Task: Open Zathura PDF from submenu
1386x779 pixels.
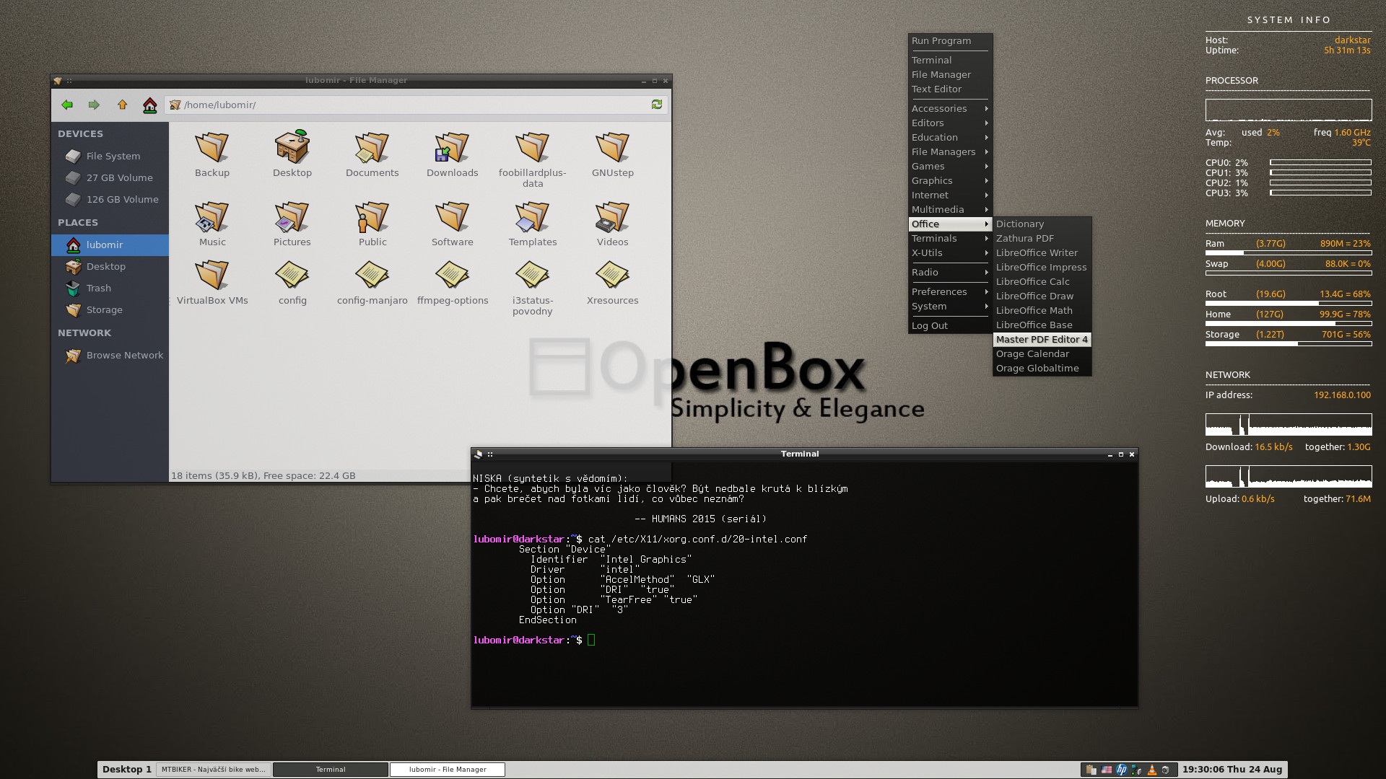Action: point(1042,238)
